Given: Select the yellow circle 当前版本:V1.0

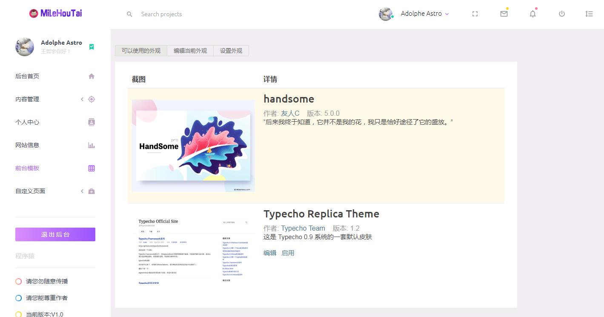Looking at the screenshot, I should coord(18,314).
